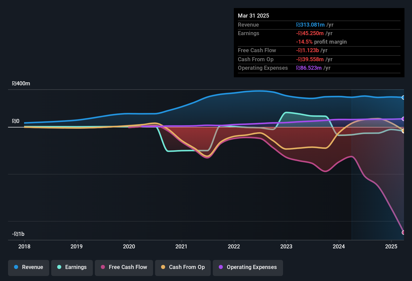Click the ₪86.523m operating expenses value

[309, 68]
